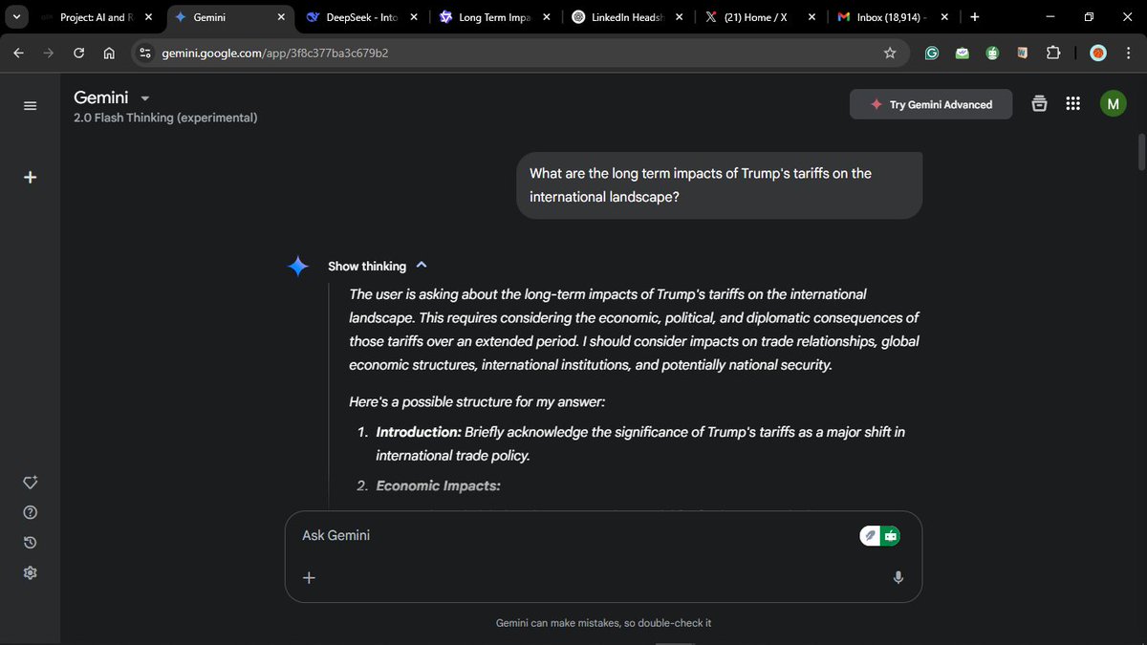Open the Gems box icon beside apps grid
Image resolution: width=1147 pixels, height=645 pixels.
point(1039,104)
